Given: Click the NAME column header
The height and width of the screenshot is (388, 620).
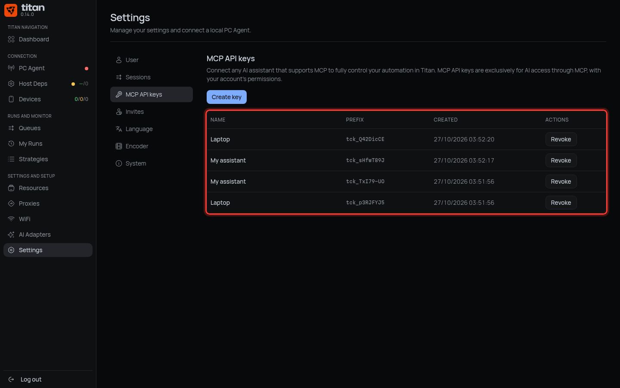Looking at the screenshot, I should [218, 120].
